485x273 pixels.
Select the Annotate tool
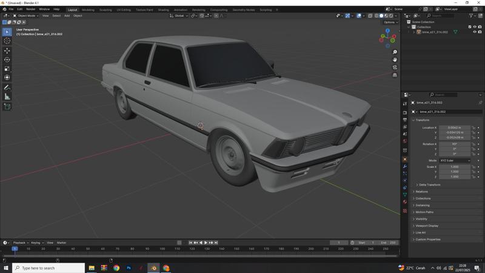[x=7, y=88]
